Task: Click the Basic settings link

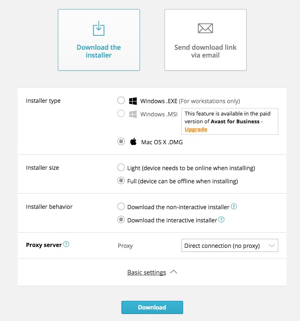Action: 147,273
